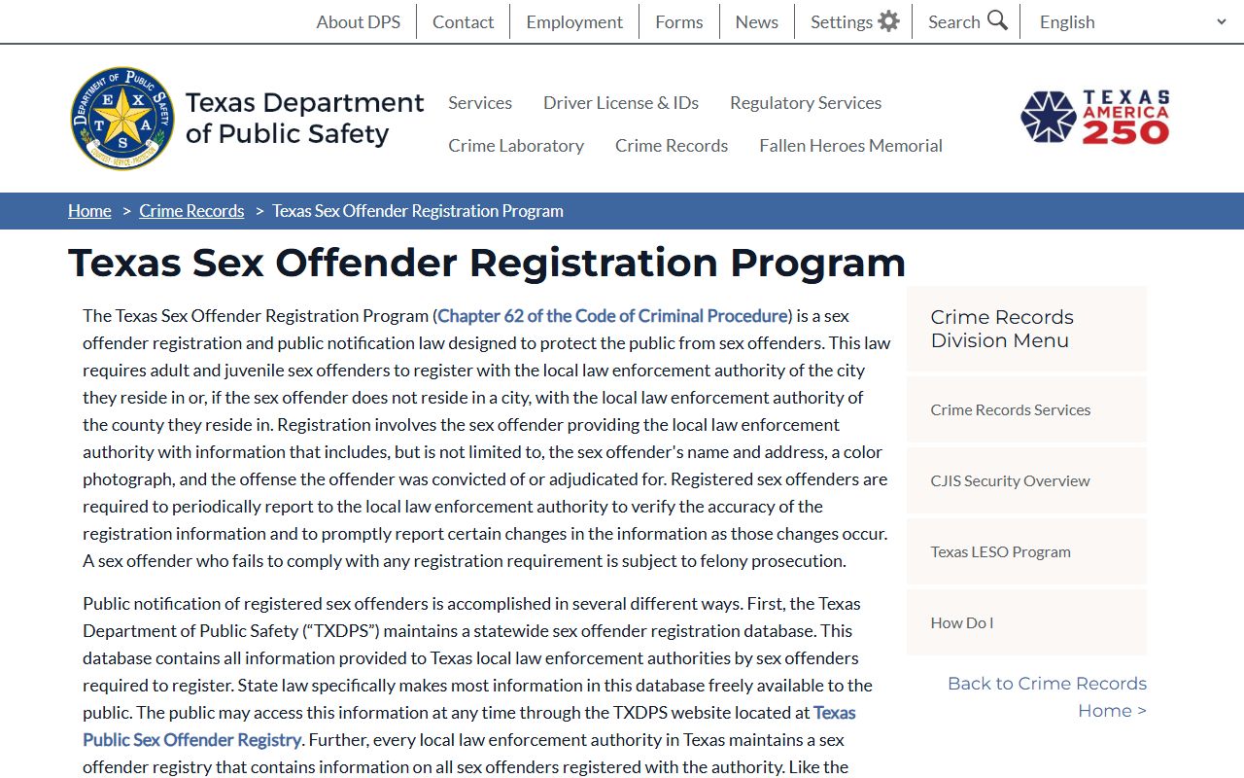Open News from the top bar
Viewport: 1244px width, 778px height.
(756, 21)
